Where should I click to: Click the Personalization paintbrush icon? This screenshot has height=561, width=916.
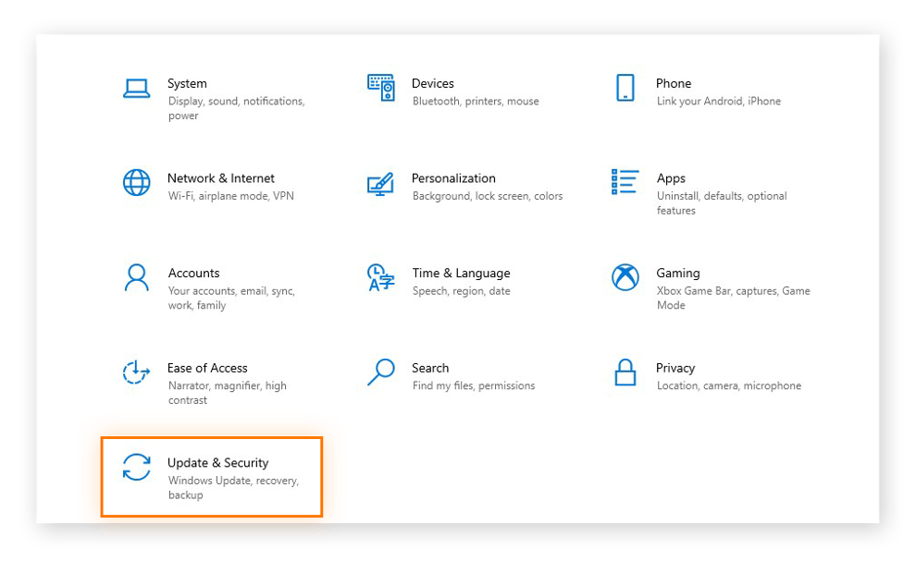pyautogui.click(x=381, y=184)
